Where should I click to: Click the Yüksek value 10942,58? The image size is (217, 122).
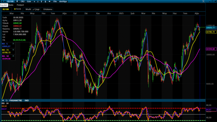17,23
